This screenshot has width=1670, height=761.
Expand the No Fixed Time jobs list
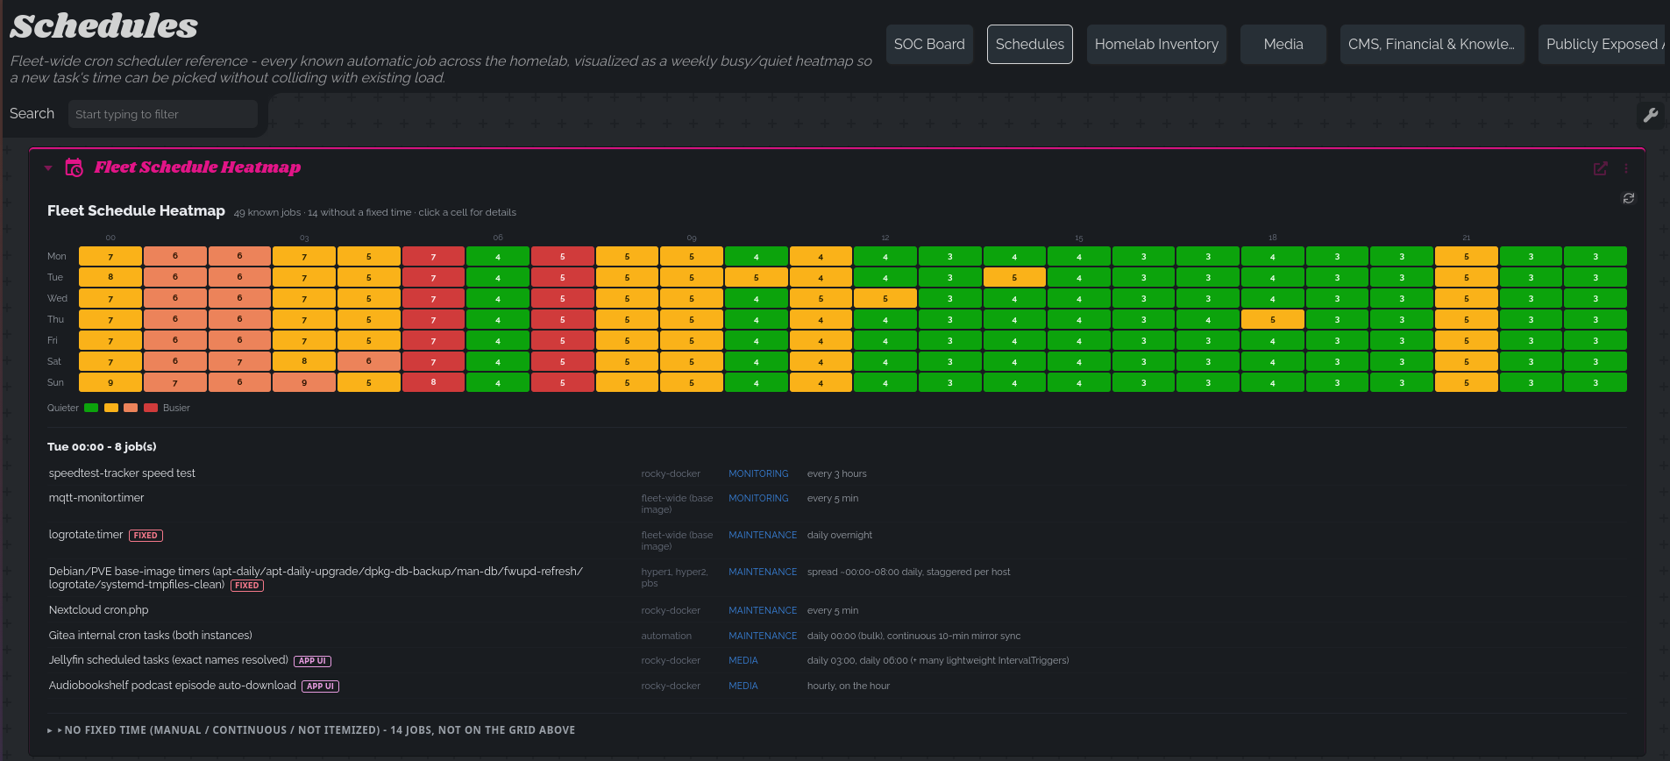click(311, 729)
